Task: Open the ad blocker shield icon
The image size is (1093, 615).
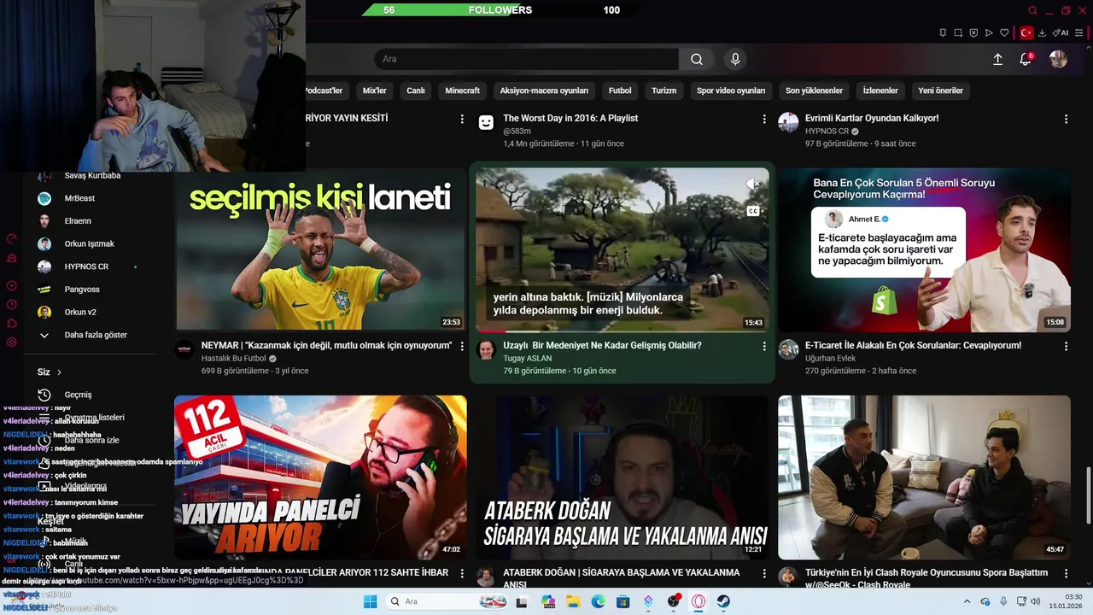Action: click(973, 33)
